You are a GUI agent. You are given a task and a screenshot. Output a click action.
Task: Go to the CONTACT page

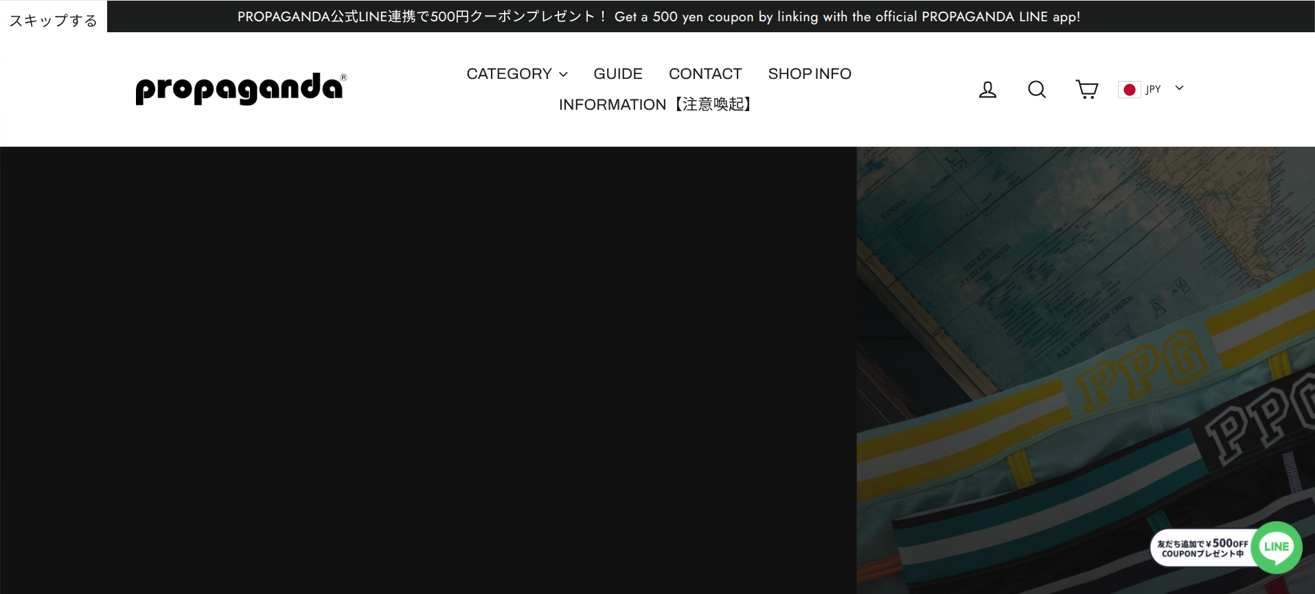(705, 74)
